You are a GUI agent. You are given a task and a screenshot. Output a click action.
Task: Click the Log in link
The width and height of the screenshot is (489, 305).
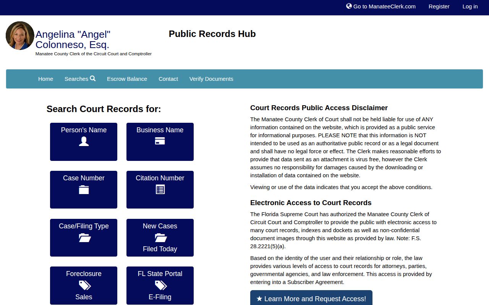click(x=470, y=6)
